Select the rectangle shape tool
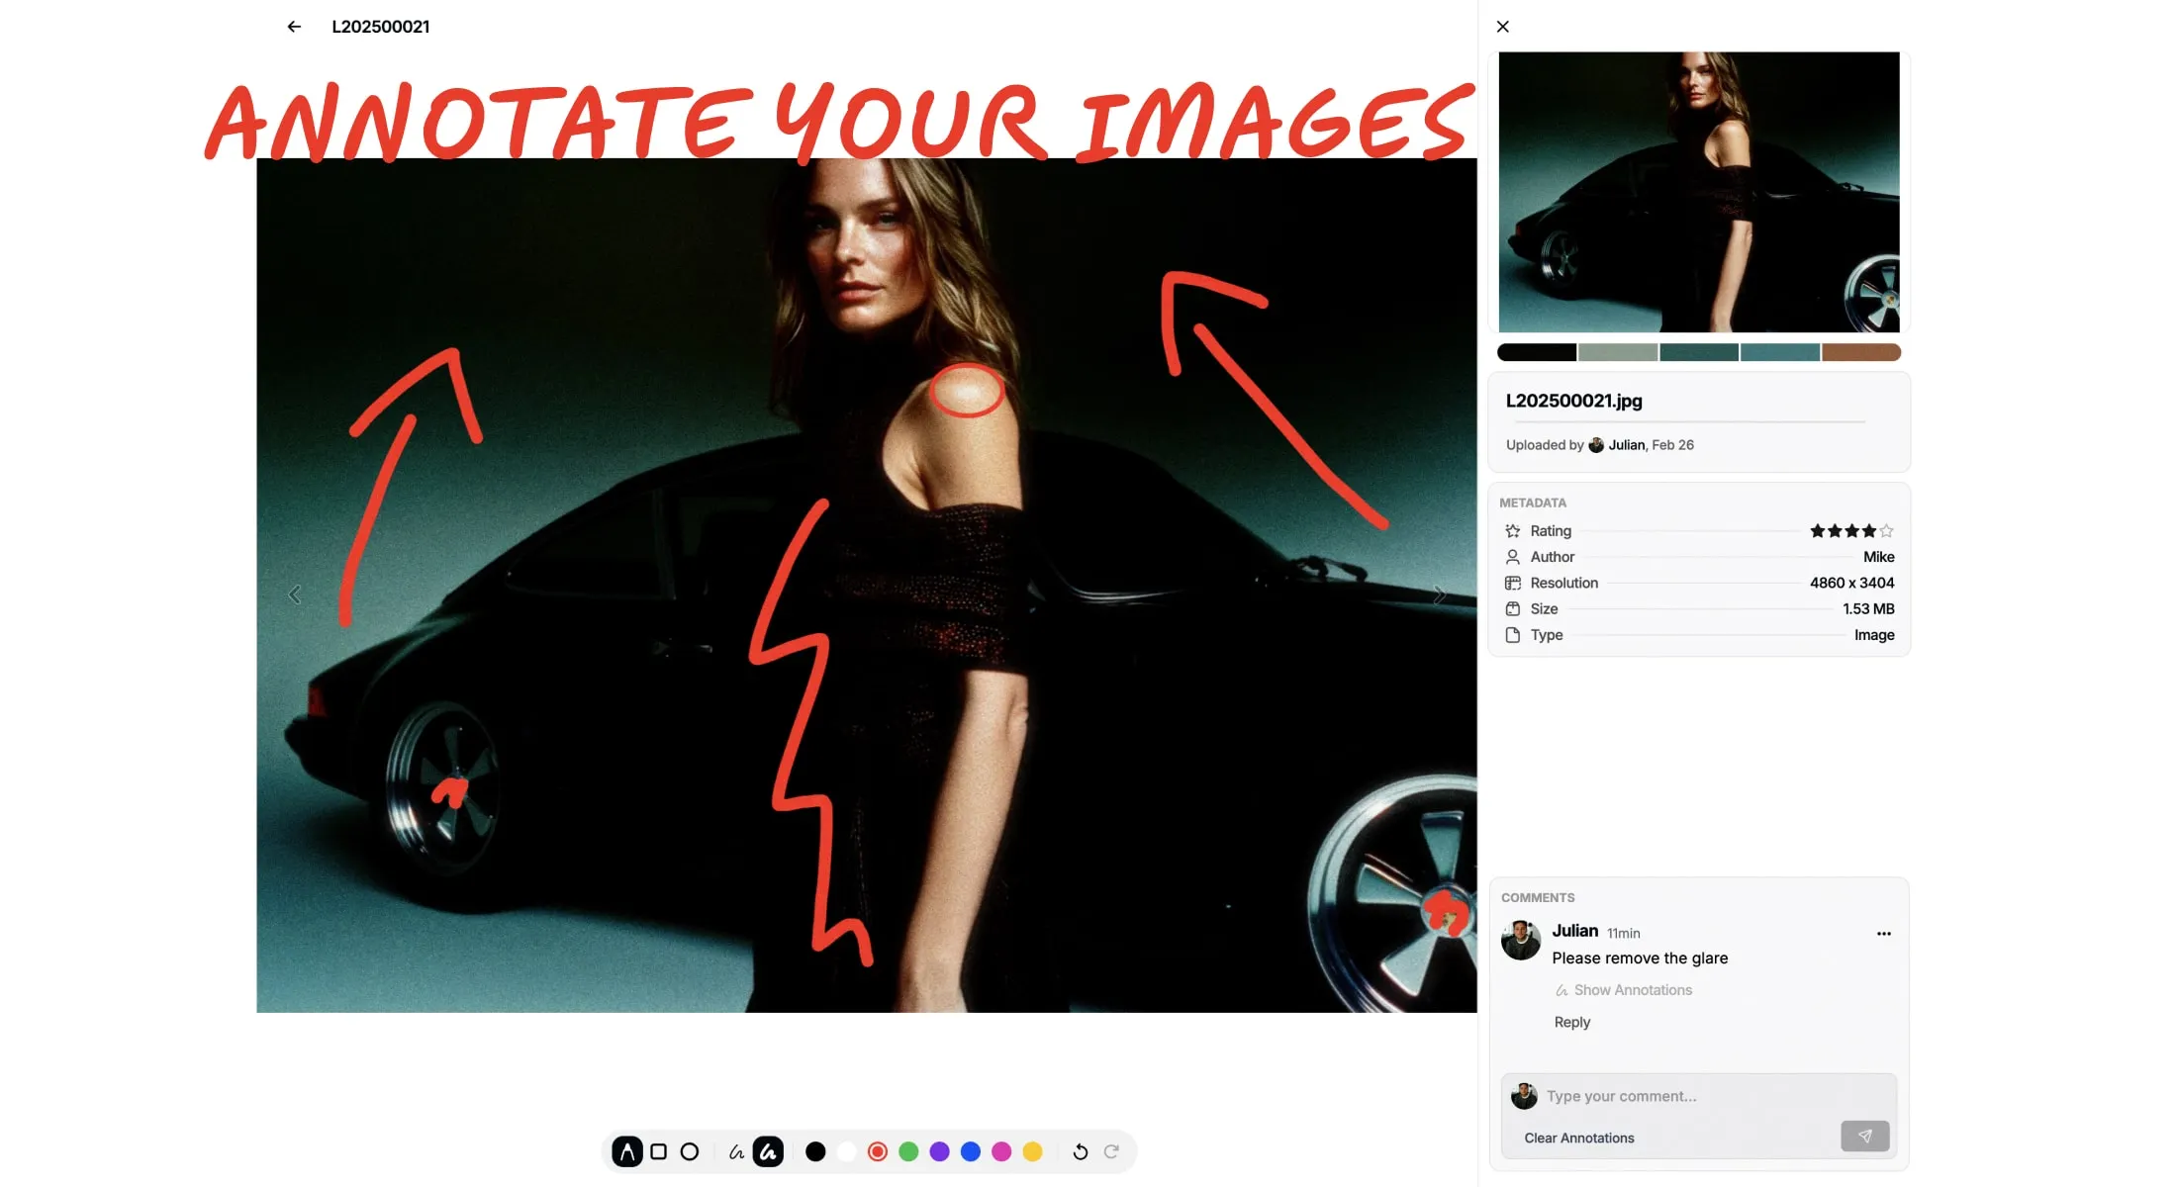 click(x=659, y=1151)
